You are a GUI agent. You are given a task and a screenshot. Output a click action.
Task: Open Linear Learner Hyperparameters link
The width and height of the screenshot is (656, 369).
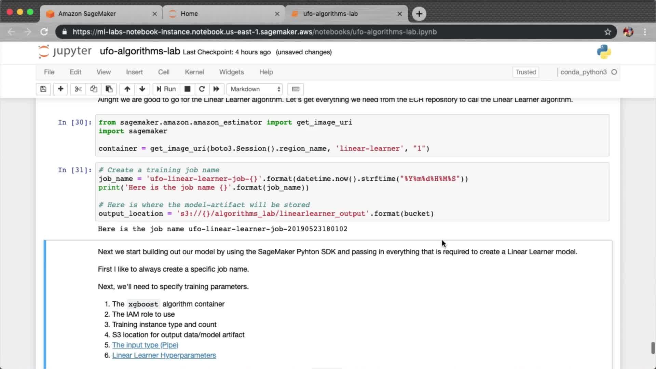pyautogui.click(x=164, y=355)
